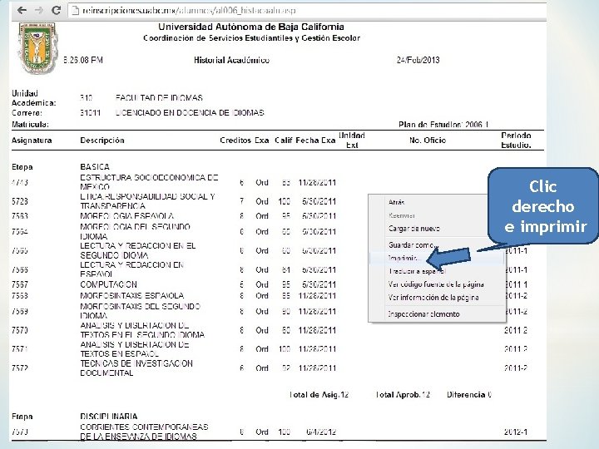Click the Diferencia 0 summary
Screen dimensions: 599x449
(469, 394)
